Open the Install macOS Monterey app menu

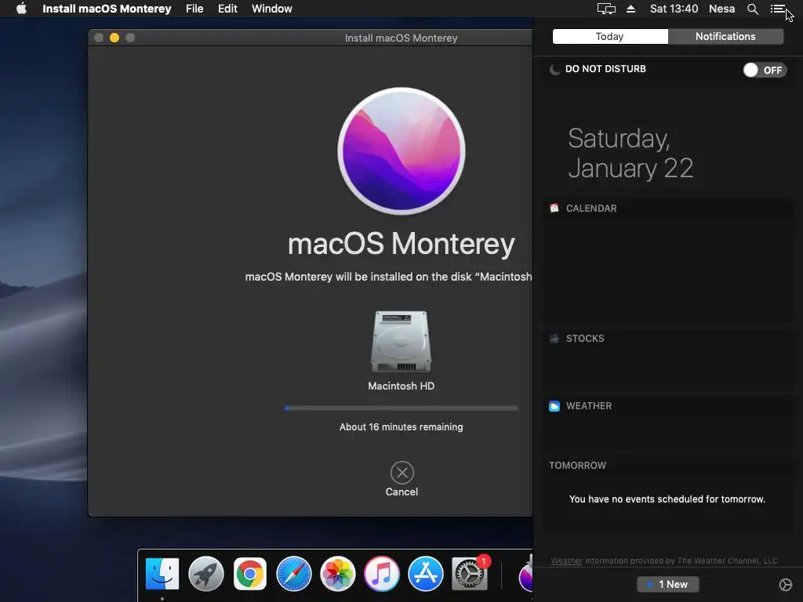click(107, 9)
